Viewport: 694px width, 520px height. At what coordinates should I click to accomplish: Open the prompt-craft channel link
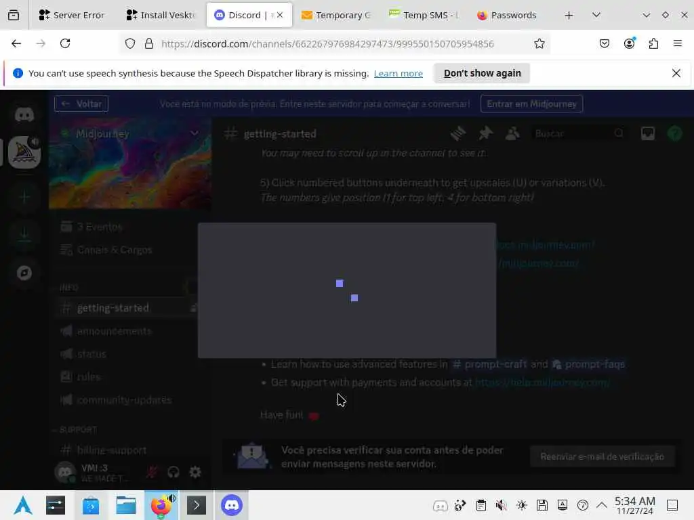(x=489, y=364)
